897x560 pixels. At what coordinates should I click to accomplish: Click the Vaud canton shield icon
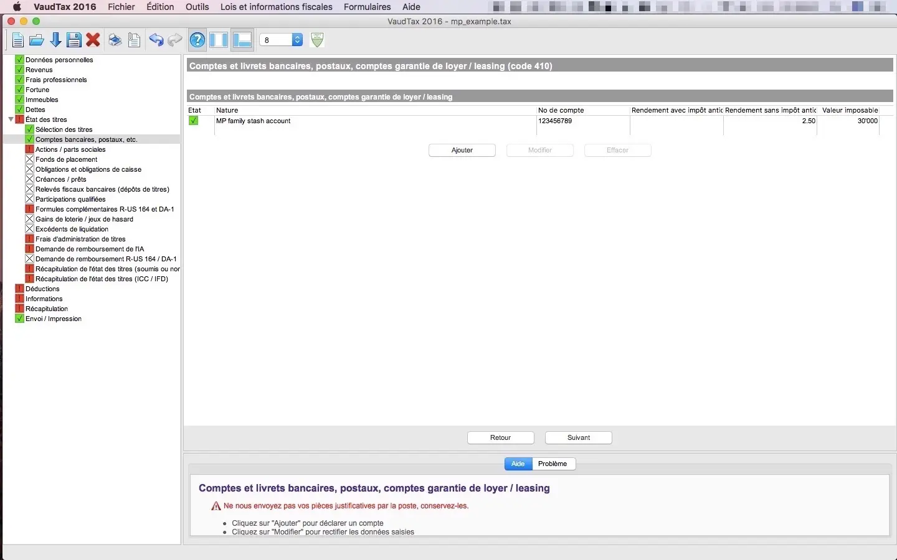[x=317, y=40]
